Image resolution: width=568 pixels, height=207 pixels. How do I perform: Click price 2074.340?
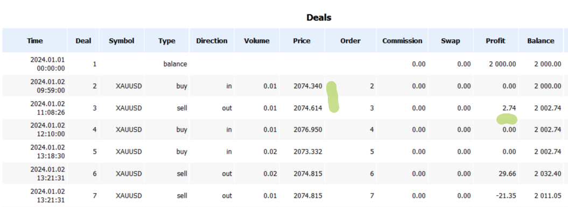pos(308,86)
